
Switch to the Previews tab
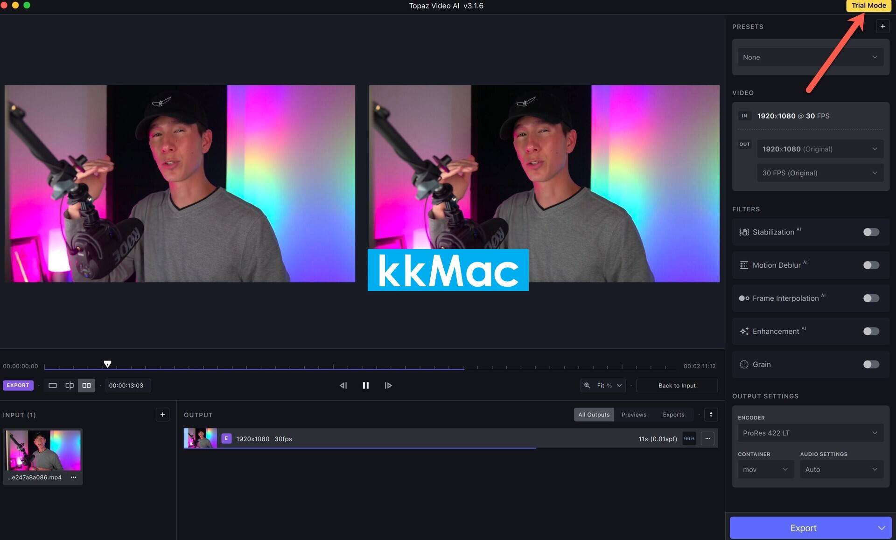pos(634,415)
